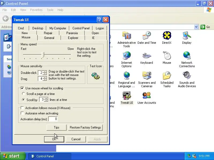Select Scroll by lines radio button
Screen dimensions: 214x160
24,100
